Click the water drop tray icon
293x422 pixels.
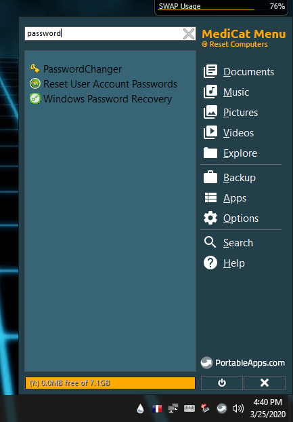(x=140, y=409)
